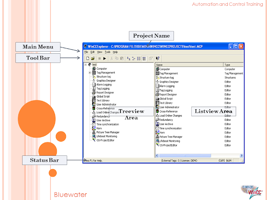Select Report Designer in the tree view
This screenshot has height=200, width=267.
coord(105,92)
